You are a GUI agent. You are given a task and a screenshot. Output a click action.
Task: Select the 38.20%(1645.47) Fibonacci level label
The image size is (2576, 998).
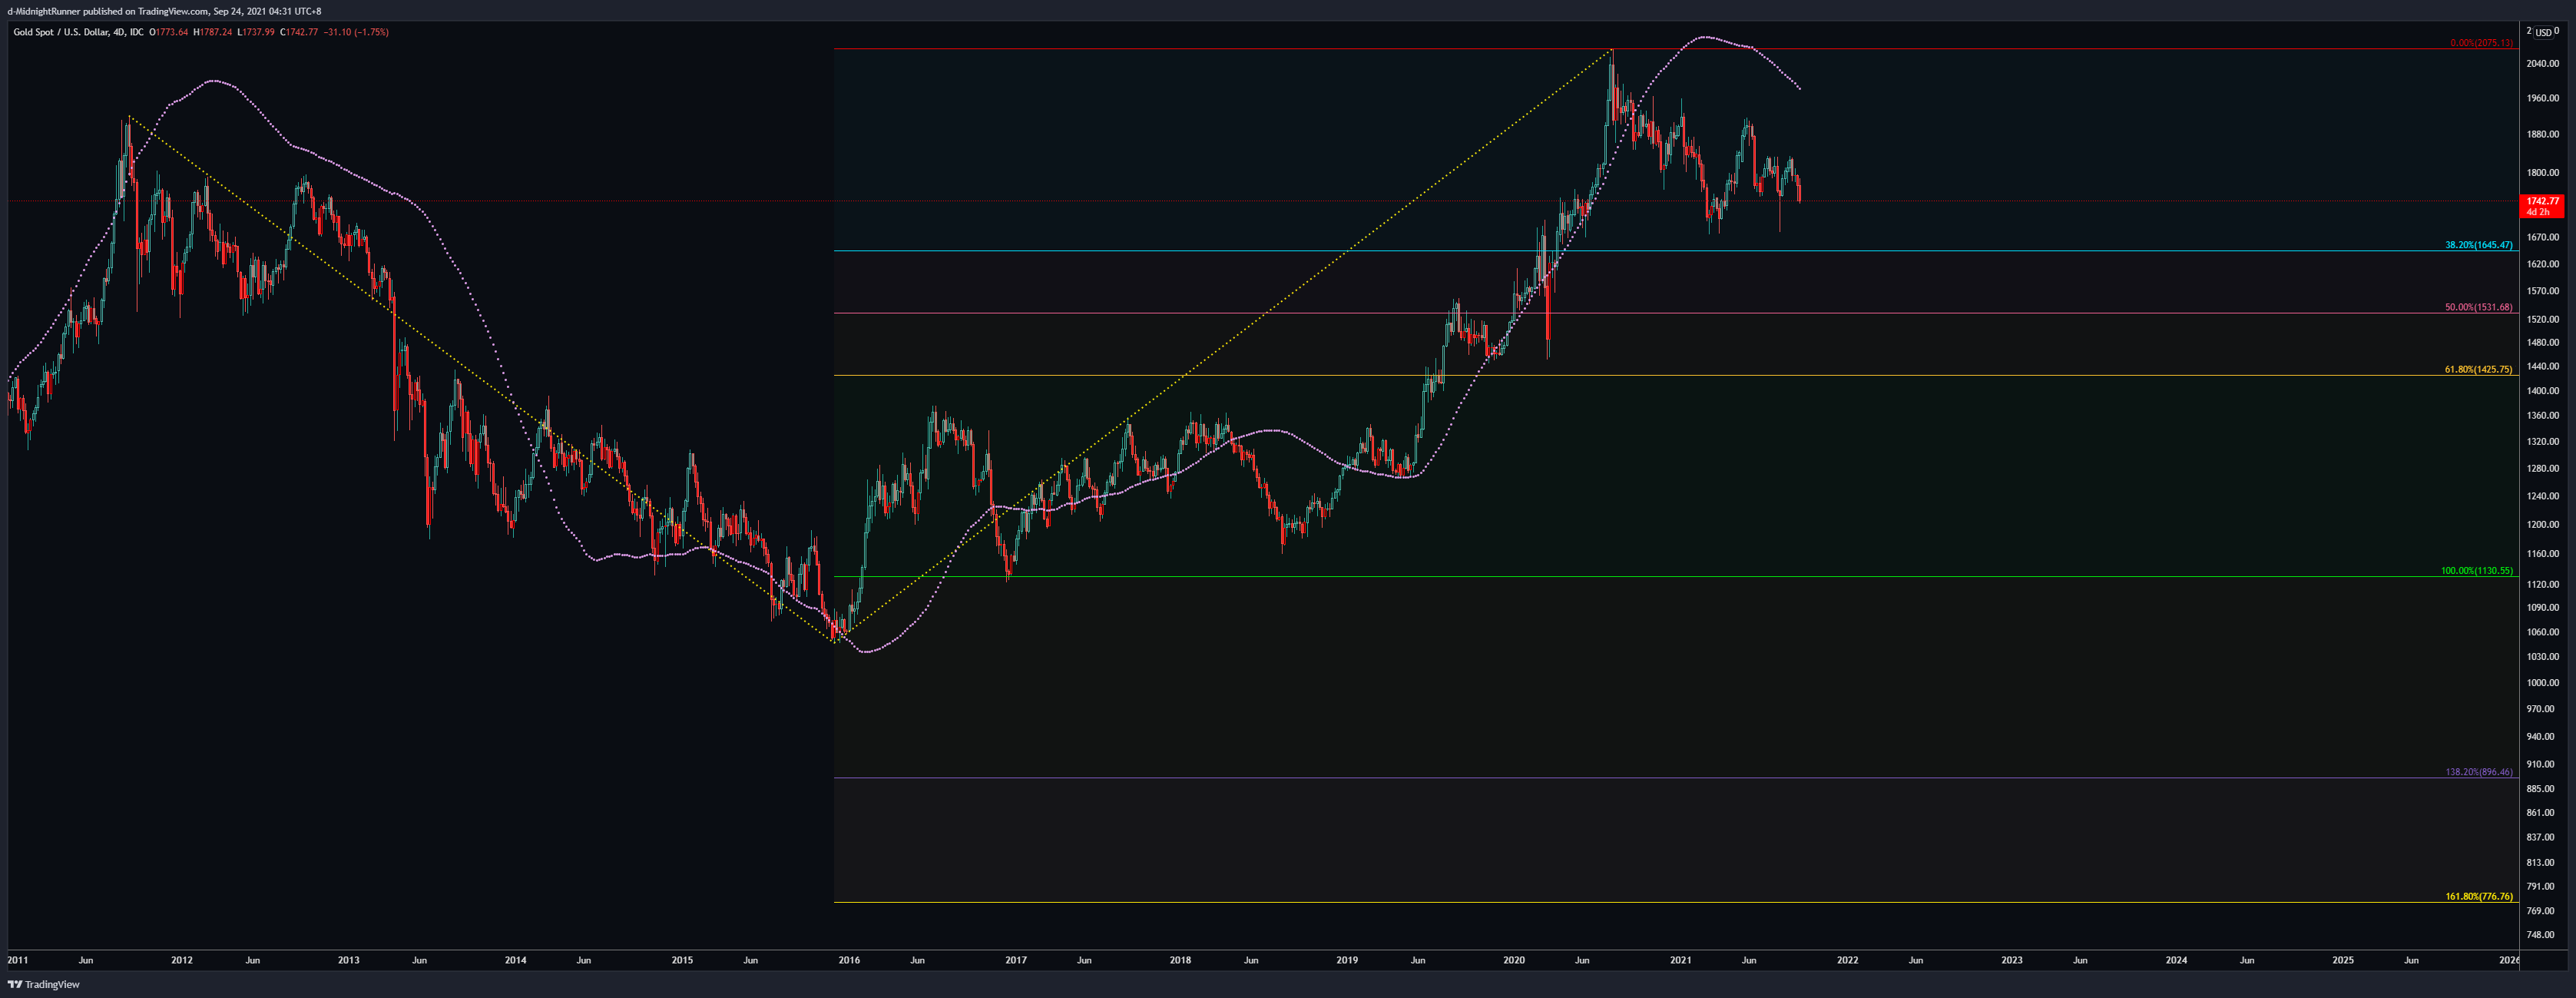[2478, 245]
